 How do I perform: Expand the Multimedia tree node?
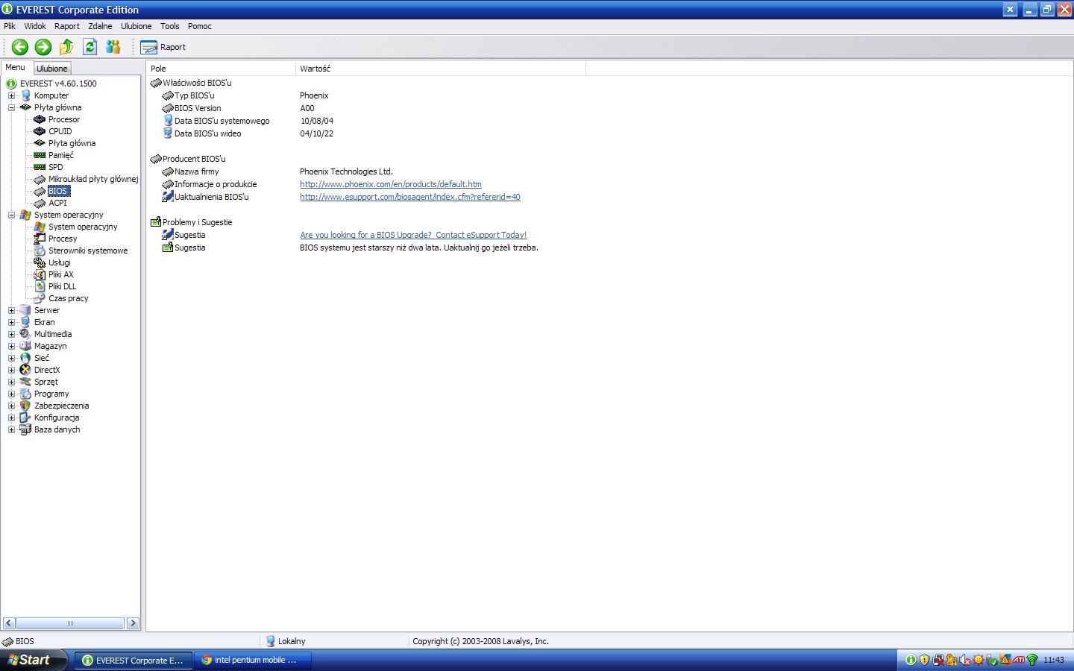12,334
